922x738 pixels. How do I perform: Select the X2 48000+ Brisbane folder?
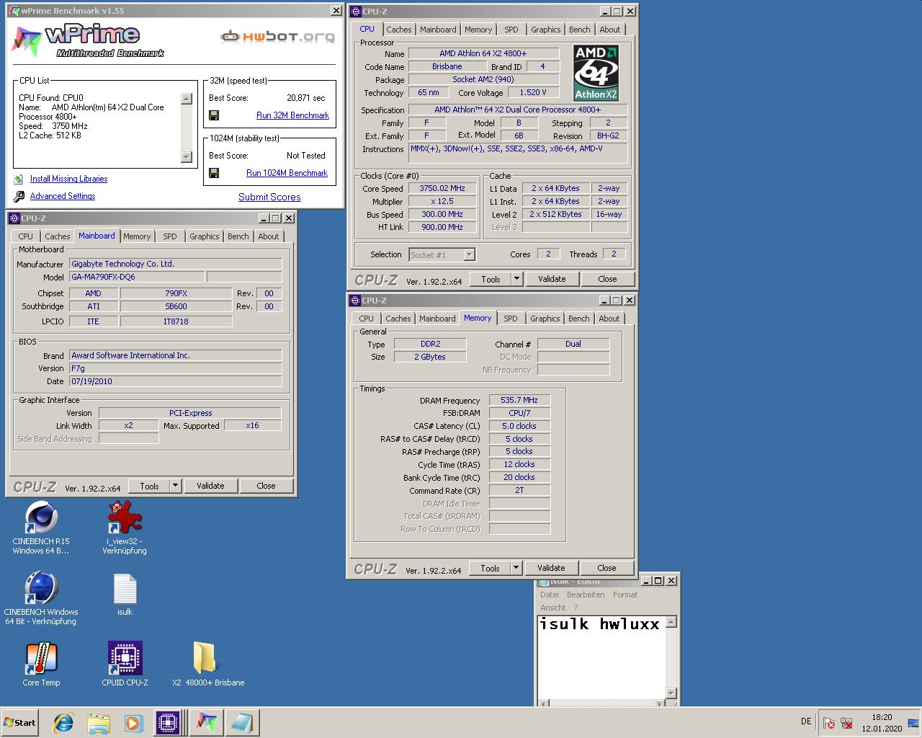(x=208, y=664)
